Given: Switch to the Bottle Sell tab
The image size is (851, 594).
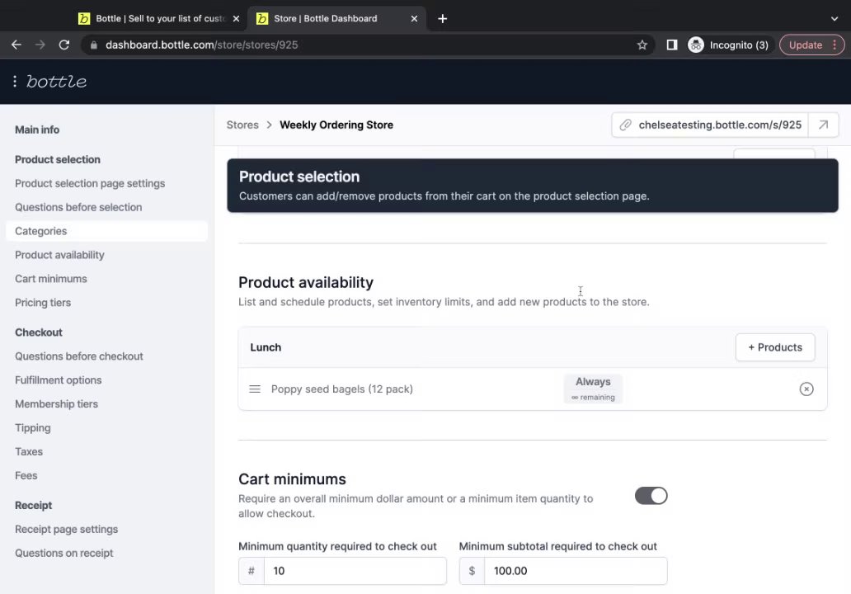Looking at the screenshot, I should (x=157, y=18).
